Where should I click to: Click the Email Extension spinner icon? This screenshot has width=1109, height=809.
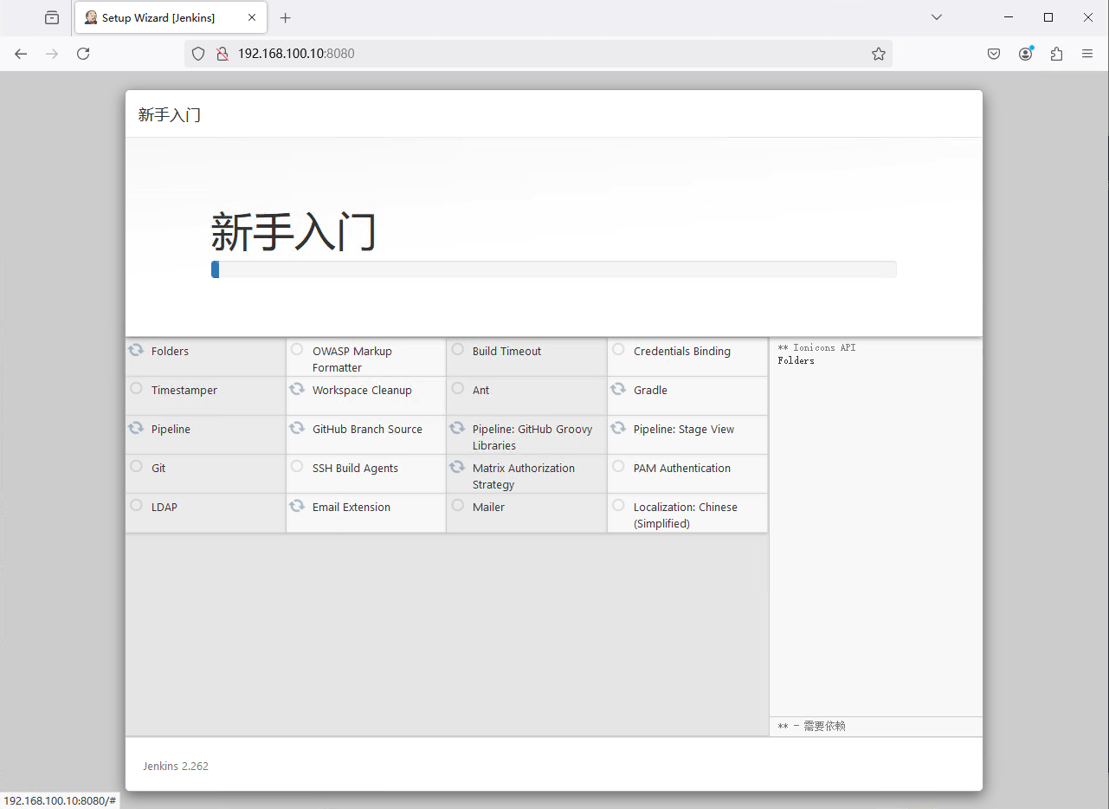(297, 506)
